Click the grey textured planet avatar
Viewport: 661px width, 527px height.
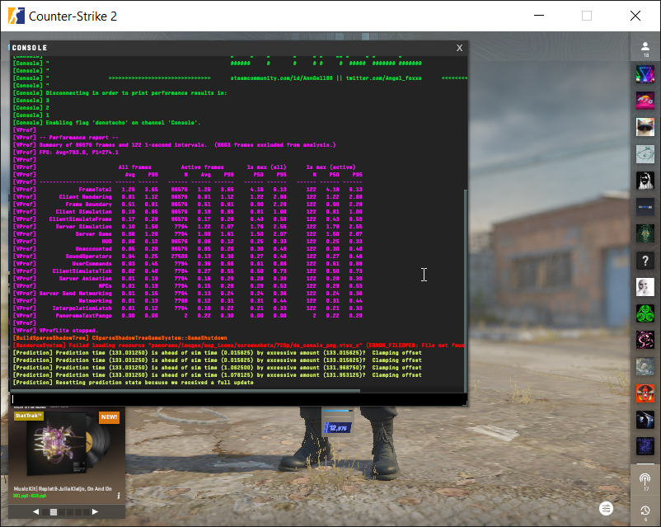coord(645,367)
